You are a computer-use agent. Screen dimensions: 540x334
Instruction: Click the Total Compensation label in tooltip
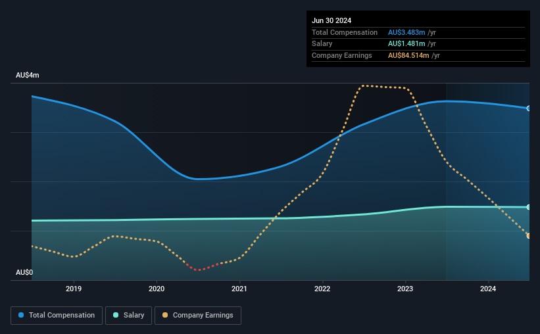tap(345, 32)
